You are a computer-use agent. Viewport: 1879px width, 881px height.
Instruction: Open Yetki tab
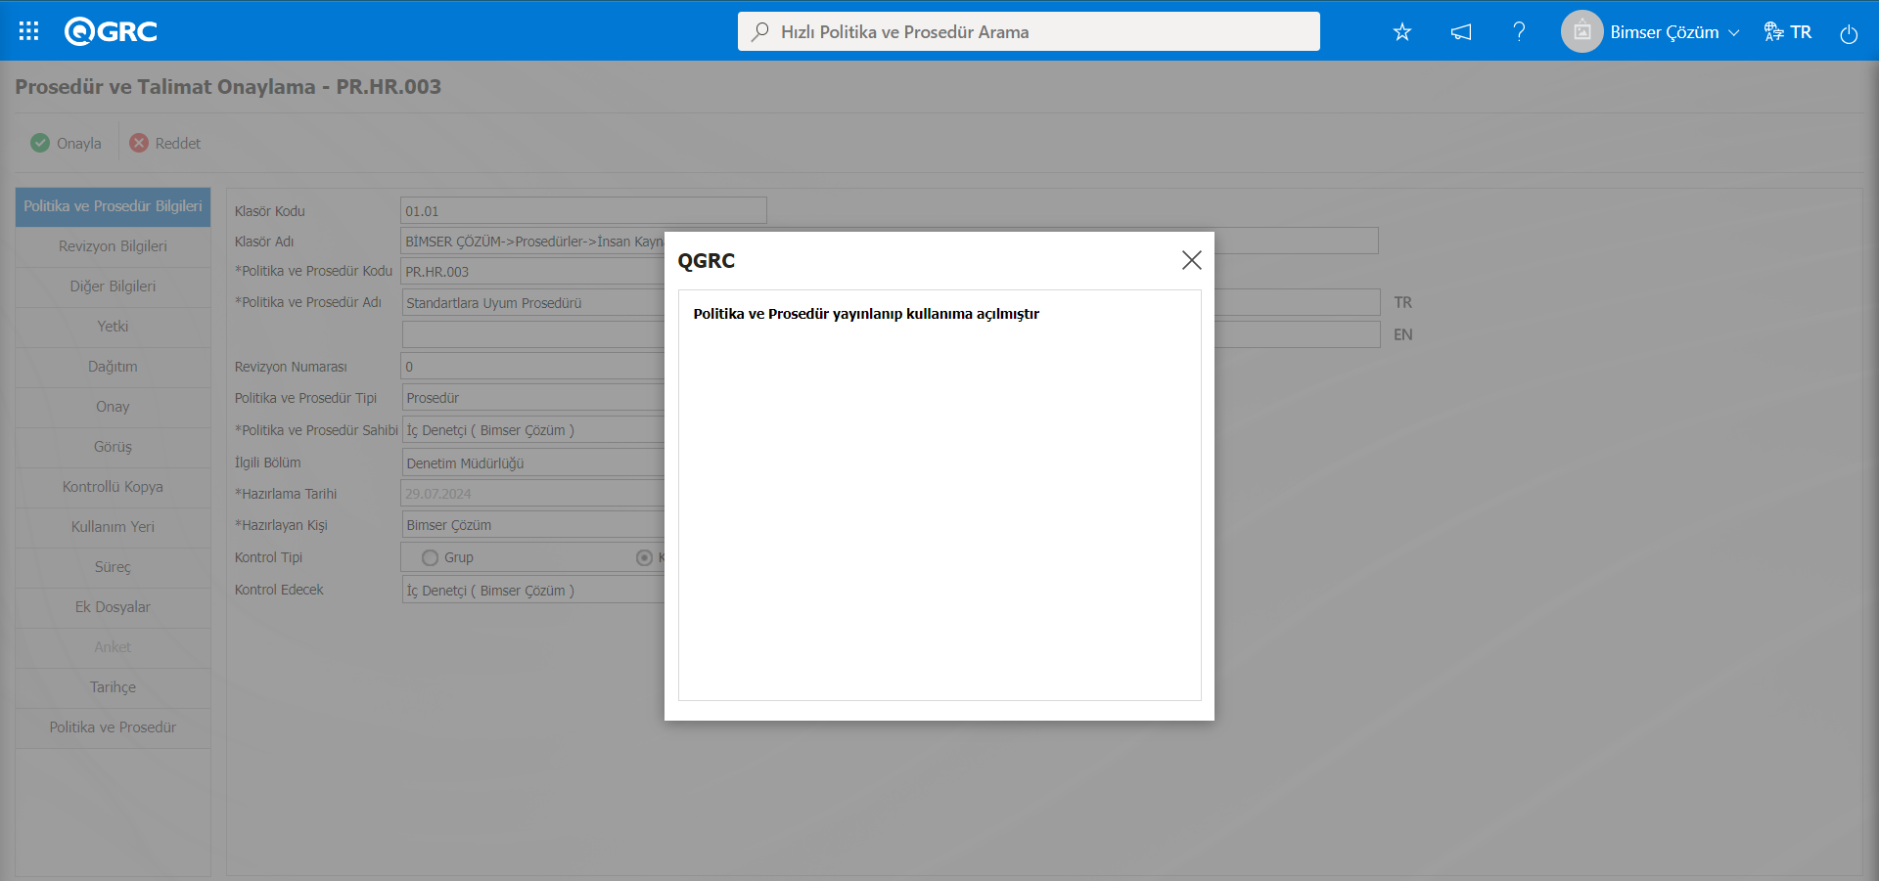point(113,327)
